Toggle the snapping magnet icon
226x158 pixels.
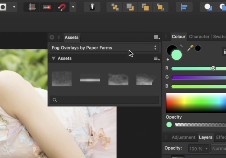62,7
